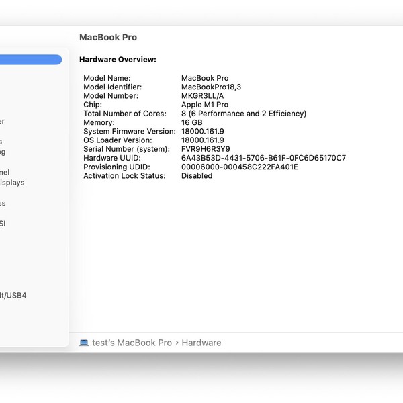Click serial number FVR9H6R3Y9
Image resolution: width=403 pixels, height=403 pixels.
coord(206,149)
